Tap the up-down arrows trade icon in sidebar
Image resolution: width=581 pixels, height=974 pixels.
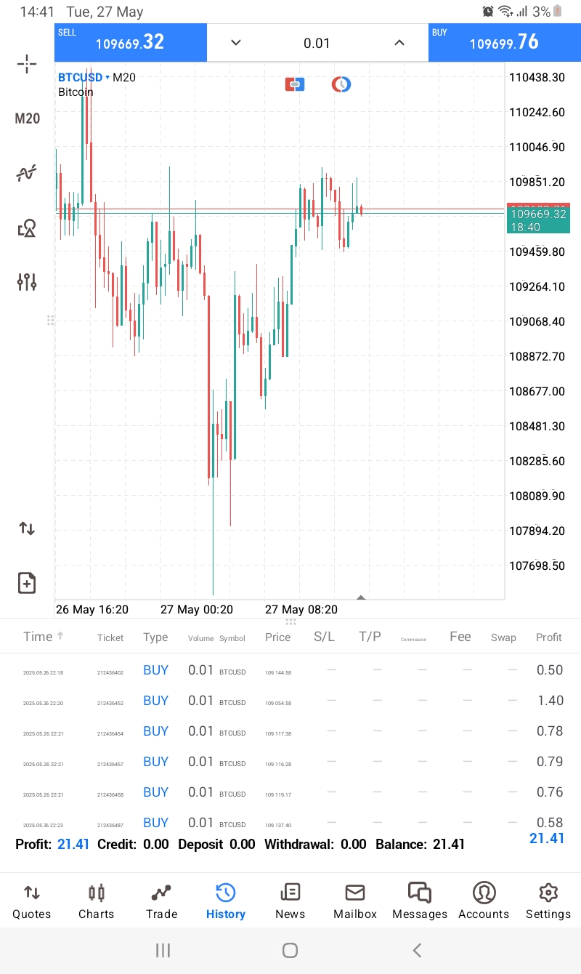[x=27, y=528]
